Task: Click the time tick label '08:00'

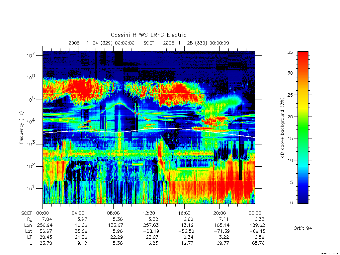Action: [114, 213]
